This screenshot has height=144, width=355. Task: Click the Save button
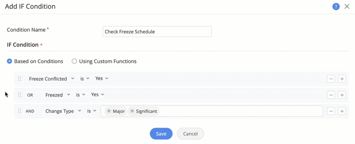pyautogui.click(x=161, y=134)
